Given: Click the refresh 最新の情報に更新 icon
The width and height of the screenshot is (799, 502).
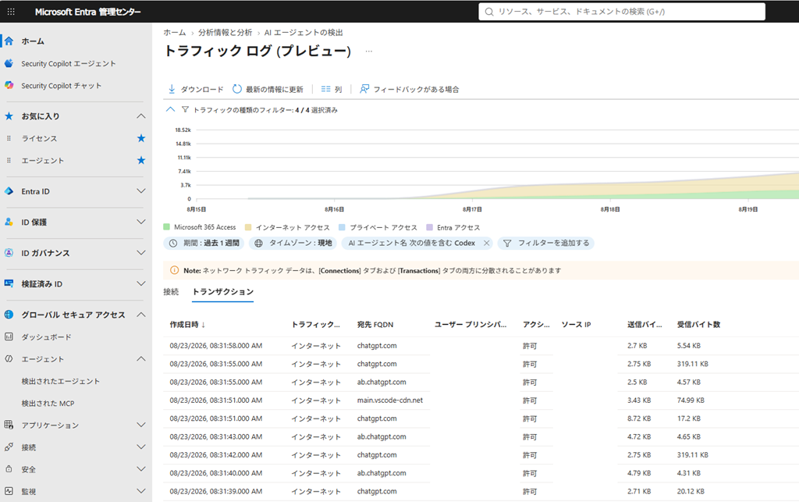Looking at the screenshot, I should pos(237,89).
